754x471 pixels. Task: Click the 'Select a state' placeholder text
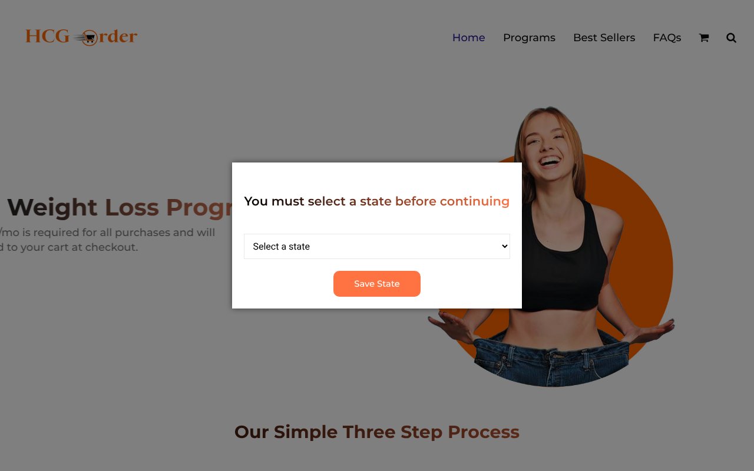(x=282, y=247)
